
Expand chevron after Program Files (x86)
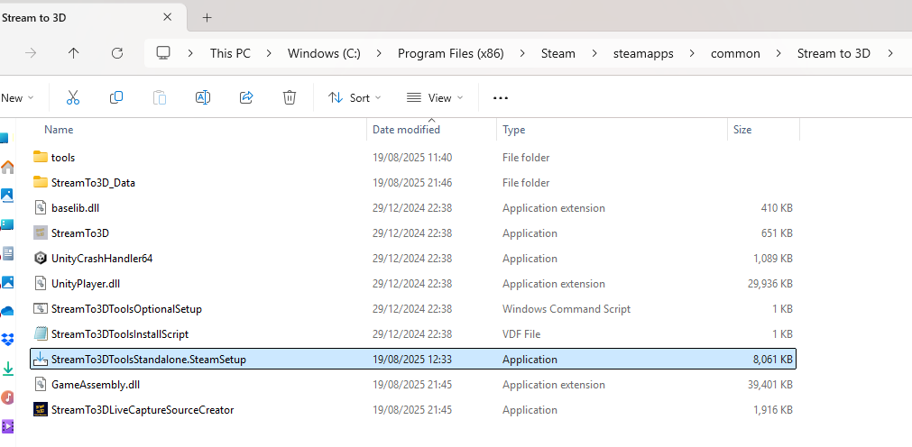(x=522, y=53)
